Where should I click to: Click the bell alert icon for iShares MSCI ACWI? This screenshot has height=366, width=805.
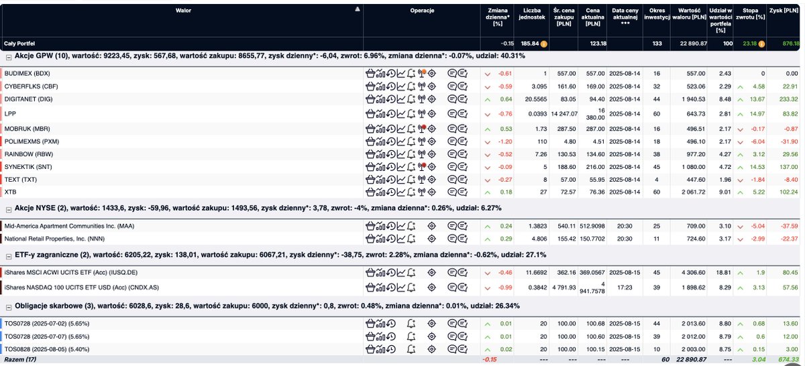[x=412, y=273]
